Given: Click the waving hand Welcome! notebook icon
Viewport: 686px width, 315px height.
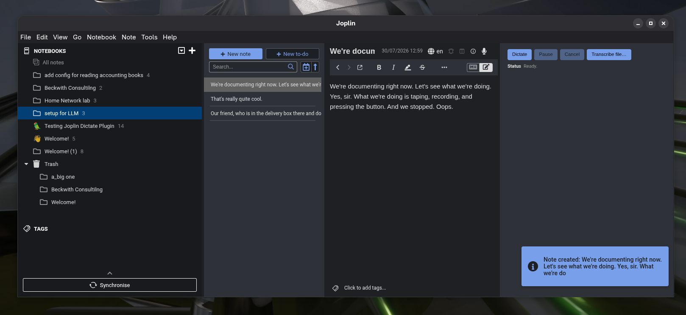Looking at the screenshot, I should tap(37, 138).
